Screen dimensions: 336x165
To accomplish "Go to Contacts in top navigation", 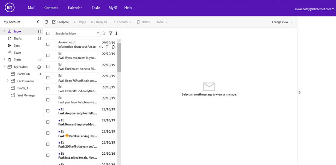I will 51,8.
